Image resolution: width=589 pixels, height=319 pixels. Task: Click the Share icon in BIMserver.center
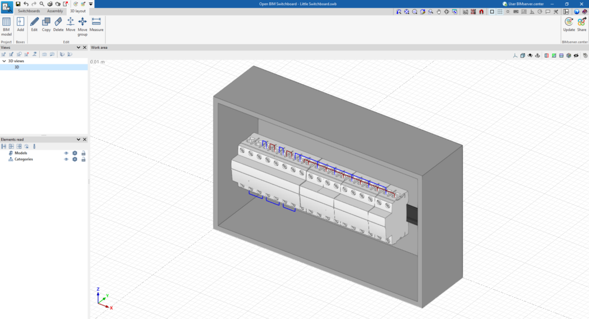[x=582, y=24]
